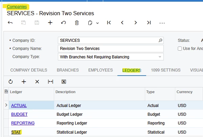Click the USD currency cell in the REPORTING row
The image size is (203, 137).
pyautogui.click(x=189, y=123)
